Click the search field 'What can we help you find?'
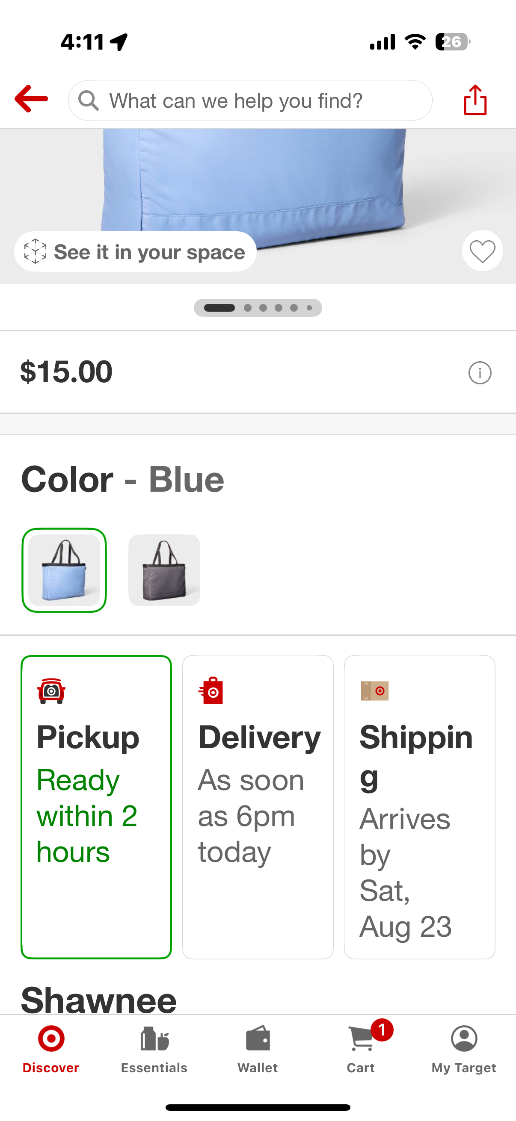 257,100
